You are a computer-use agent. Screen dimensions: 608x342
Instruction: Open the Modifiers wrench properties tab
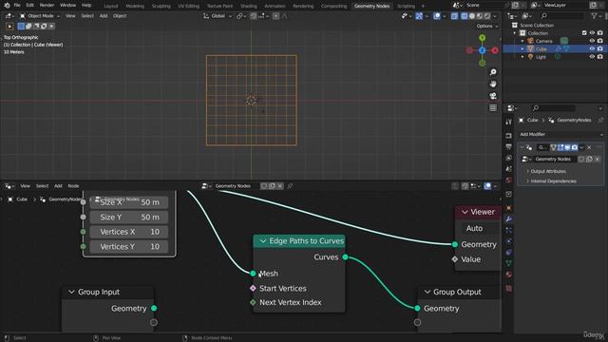[508, 219]
